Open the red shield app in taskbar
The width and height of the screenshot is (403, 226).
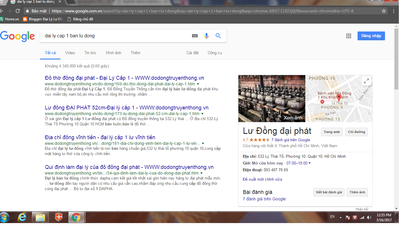[x=59, y=217]
